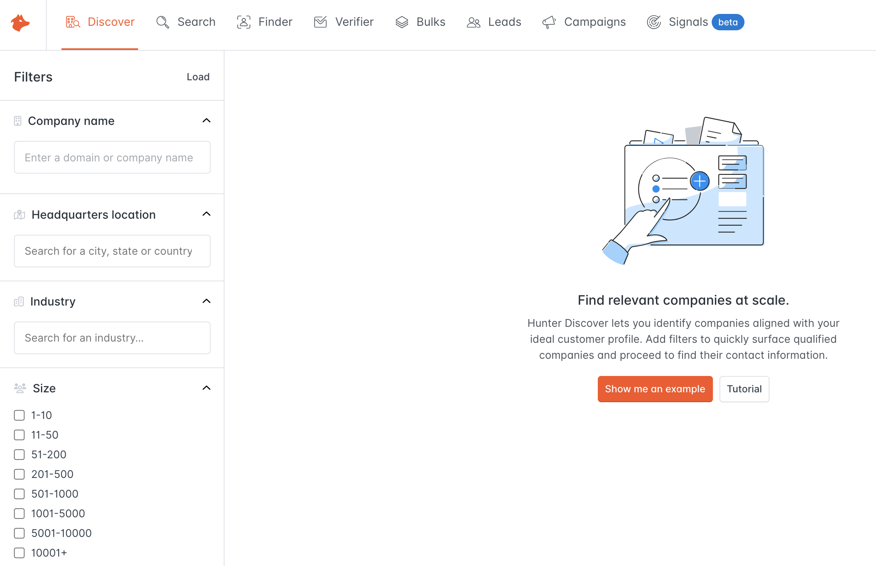Collapse the Industry filter section
The width and height of the screenshot is (876, 566).
pos(207,301)
